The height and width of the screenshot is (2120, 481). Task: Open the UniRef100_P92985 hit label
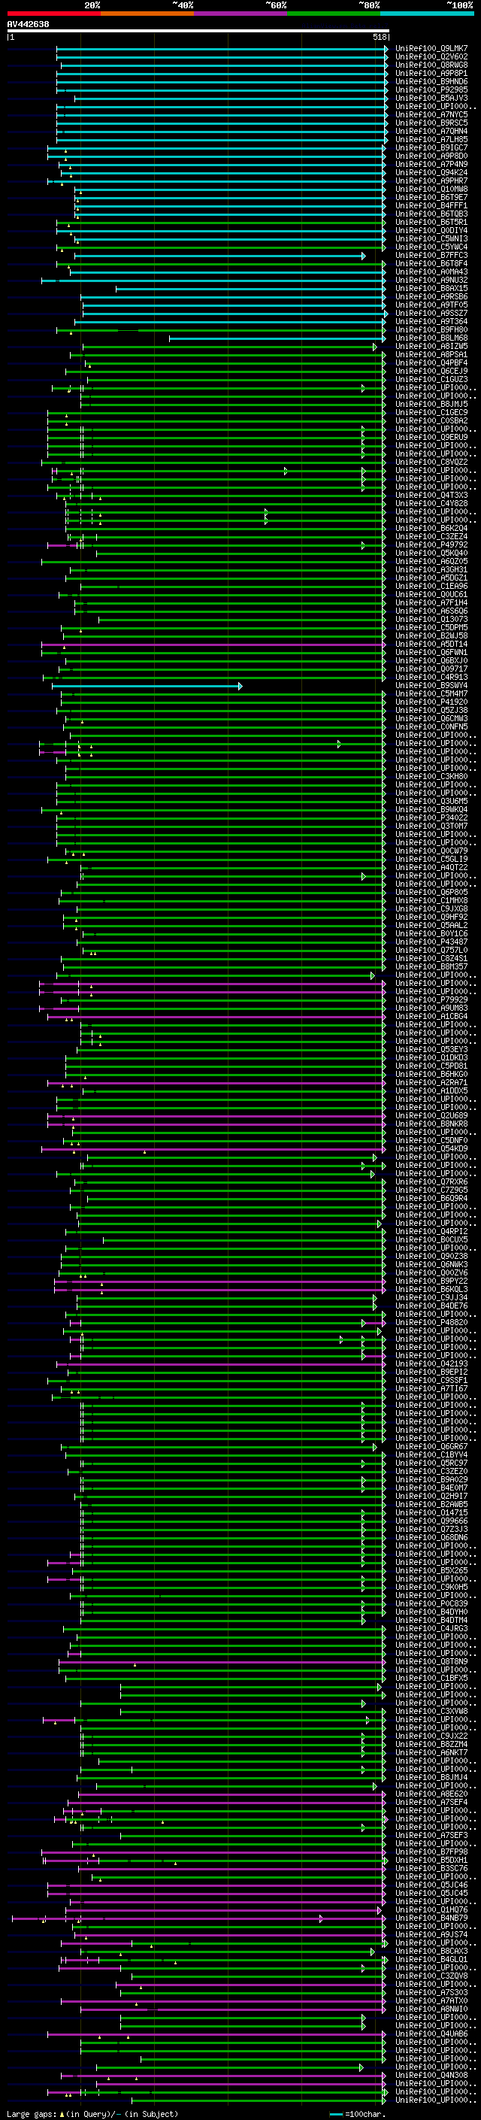431,89
